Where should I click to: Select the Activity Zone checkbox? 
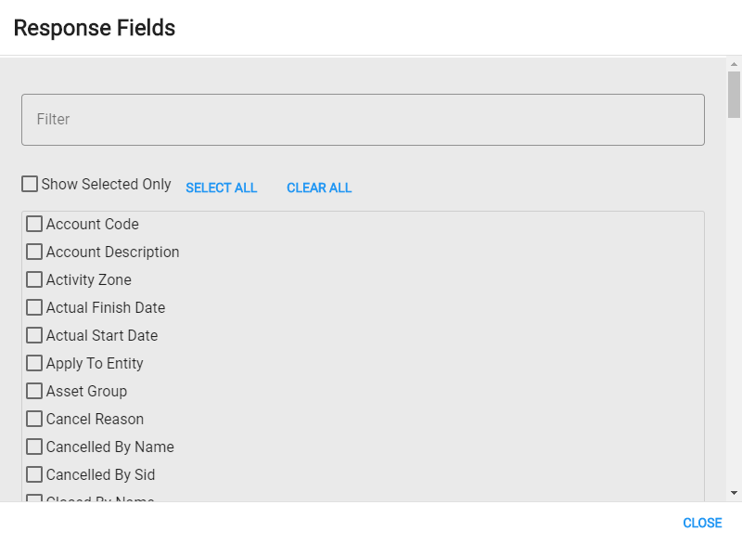[34, 279]
